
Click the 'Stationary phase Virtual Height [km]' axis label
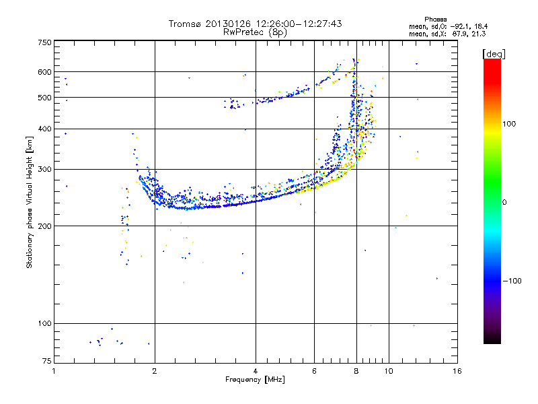click(x=29, y=202)
